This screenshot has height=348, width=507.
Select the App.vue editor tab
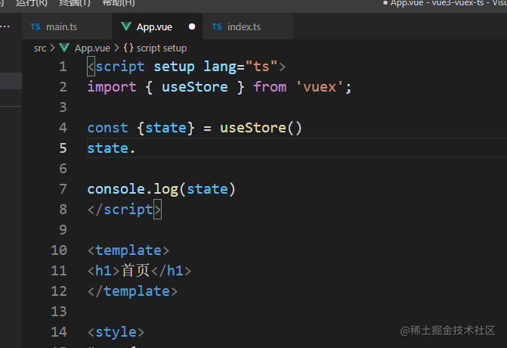[157, 26]
